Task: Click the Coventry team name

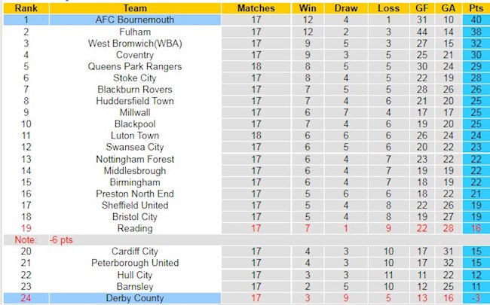Action: (135, 55)
